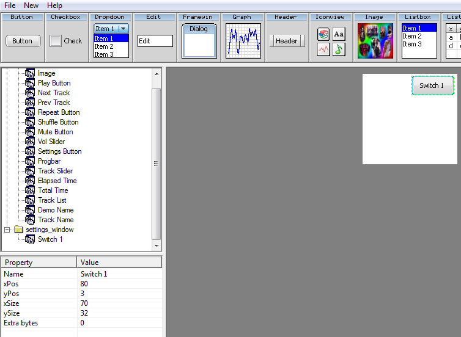This screenshot has width=461, height=337.
Task: Click the settings_window folder icon
Action: [18, 230]
